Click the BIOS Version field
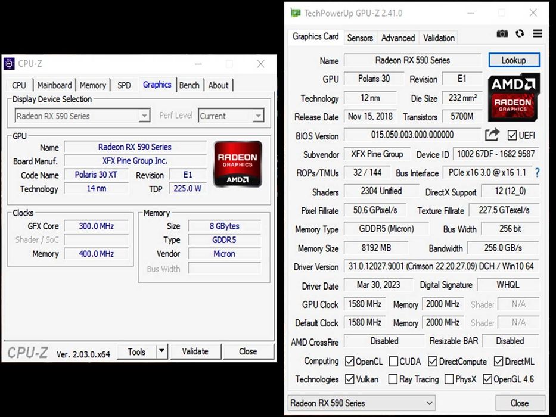 (x=412, y=135)
